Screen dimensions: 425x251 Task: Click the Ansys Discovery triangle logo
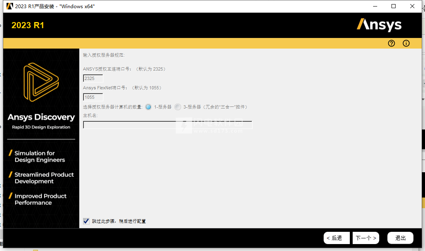41,82
